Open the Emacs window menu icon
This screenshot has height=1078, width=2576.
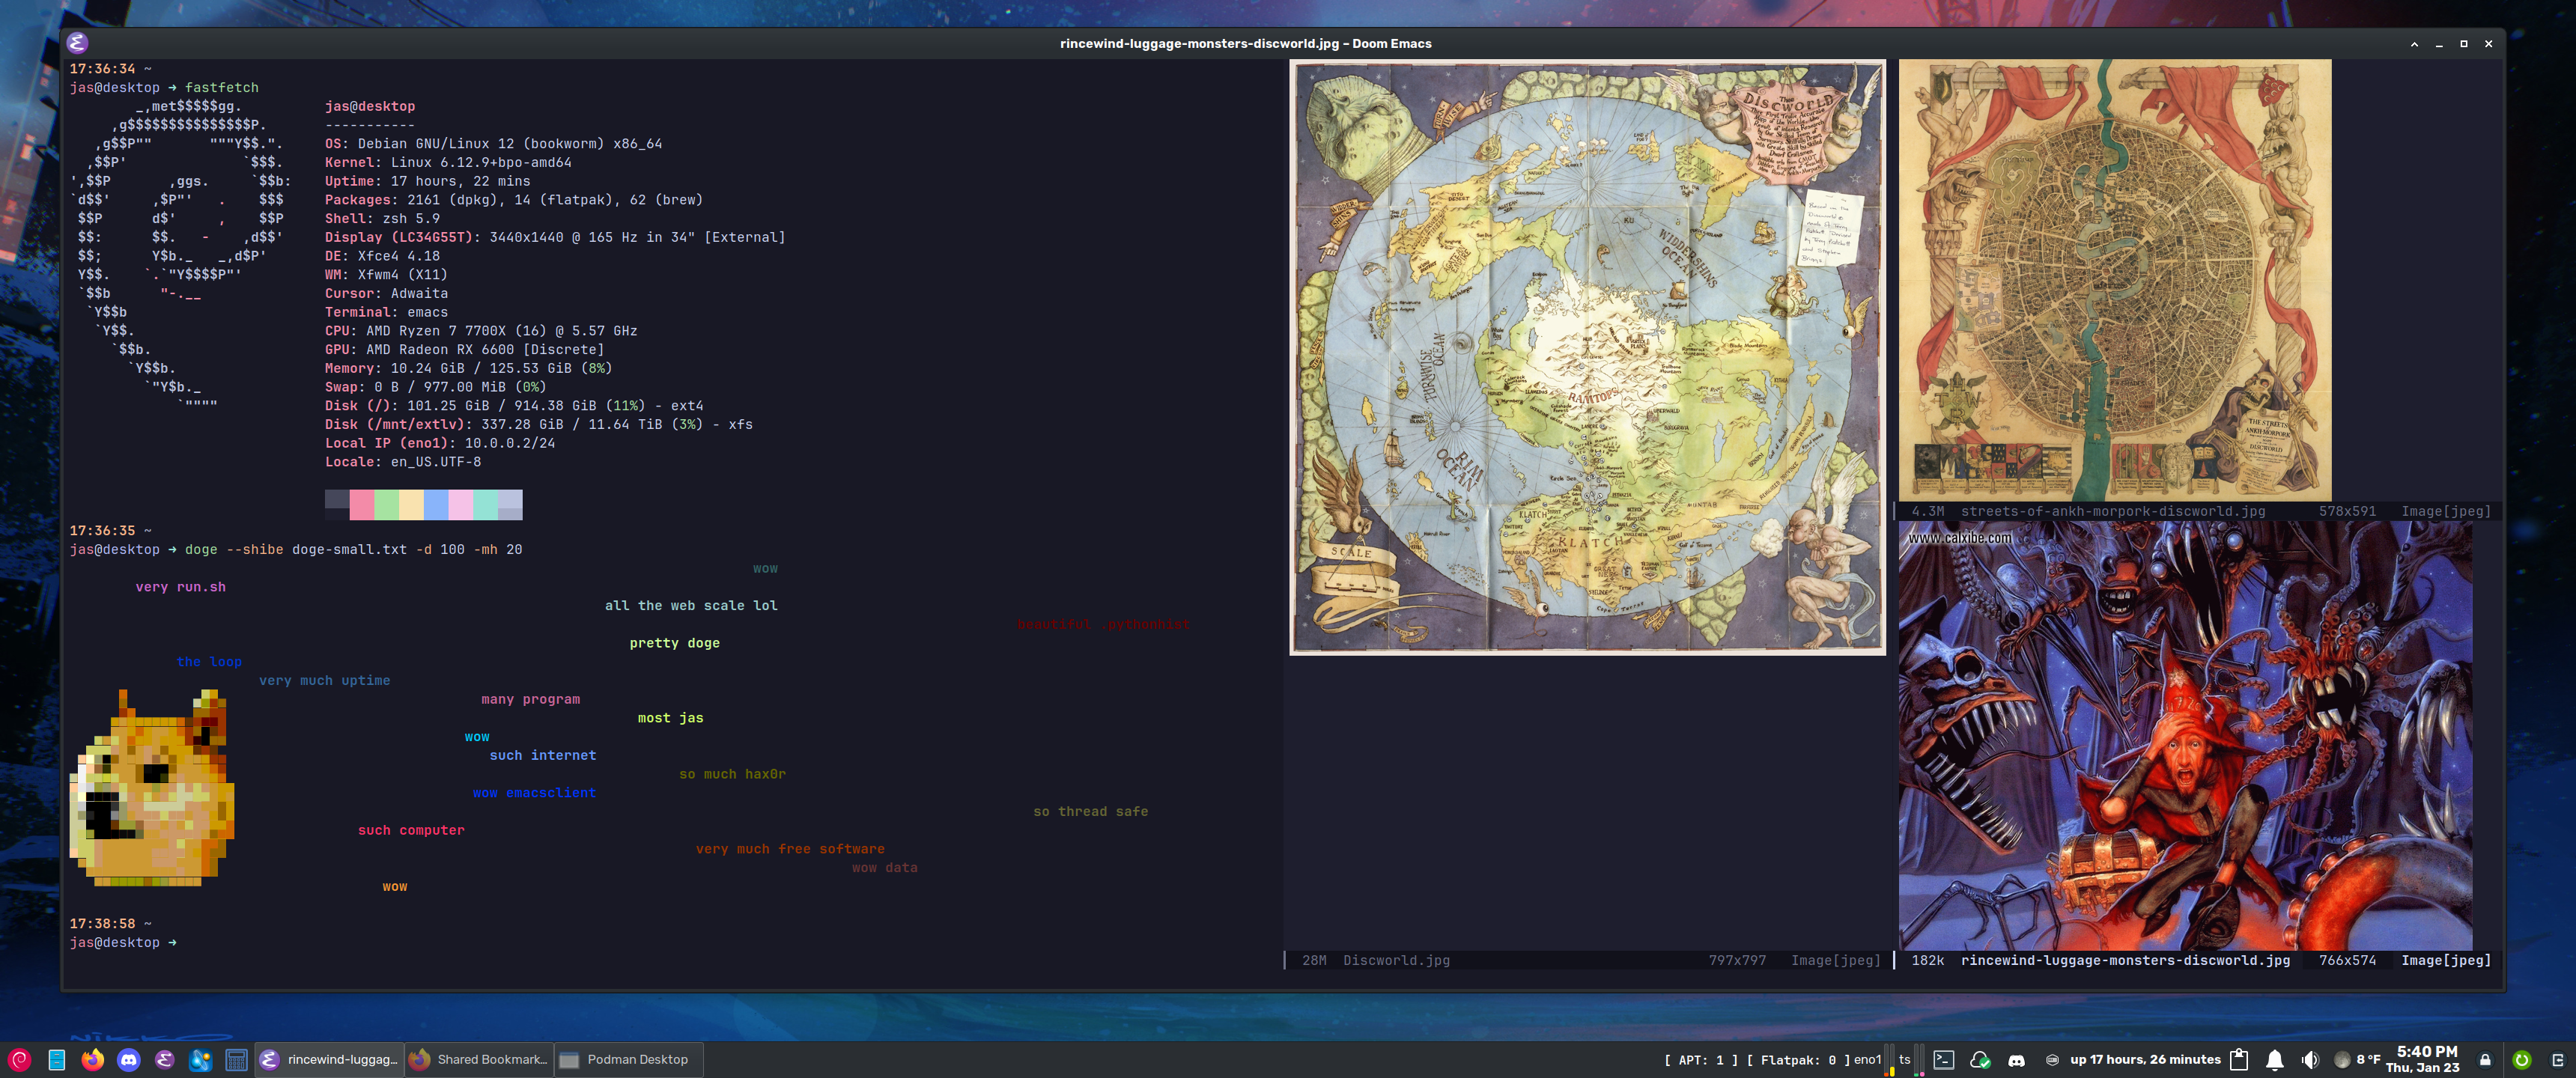tap(78, 43)
